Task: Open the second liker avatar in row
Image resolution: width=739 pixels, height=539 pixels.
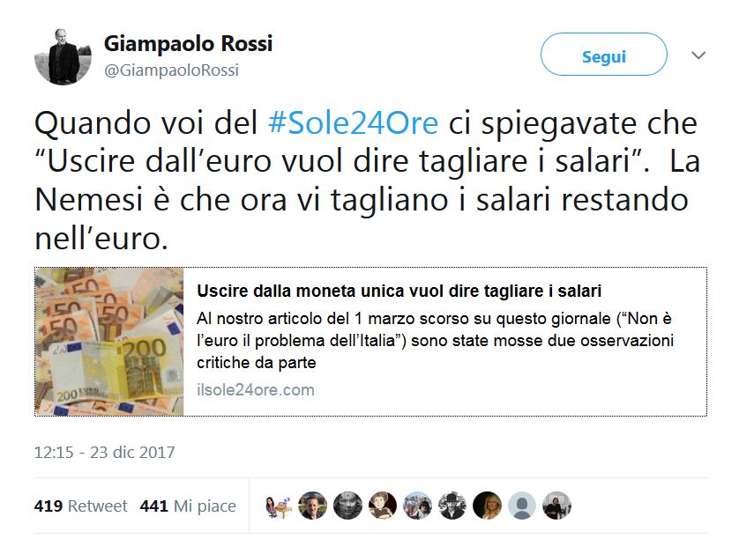Action: tap(312, 506)
